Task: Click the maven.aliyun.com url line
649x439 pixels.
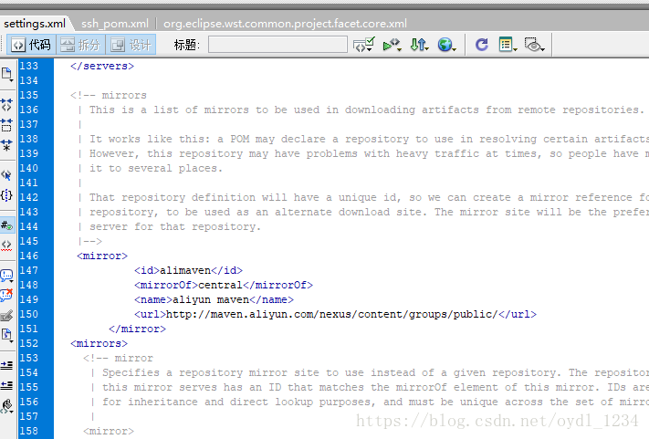Action: 335,314
